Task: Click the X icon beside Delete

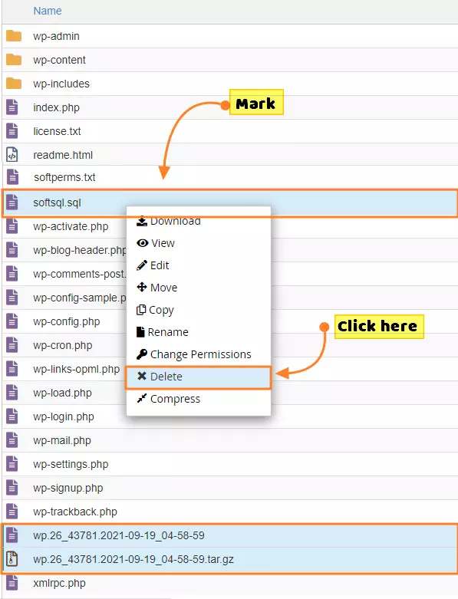Action: tap(142, 376)
